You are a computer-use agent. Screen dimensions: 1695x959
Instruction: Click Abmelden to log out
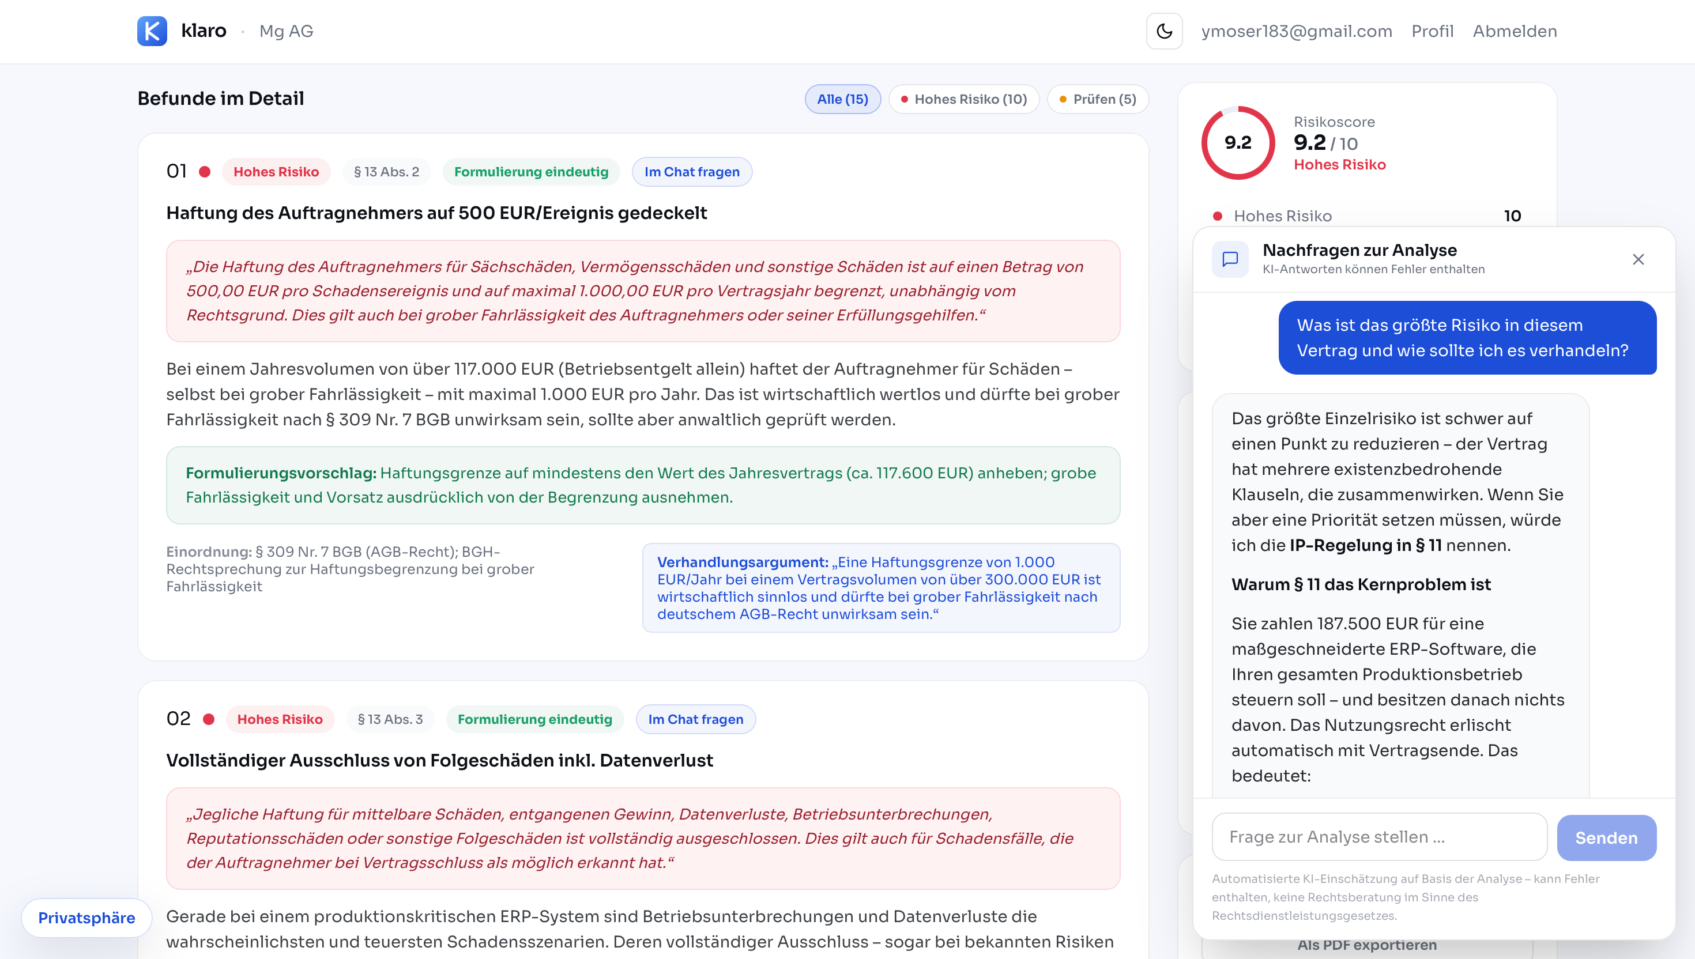click(1515, 31)
